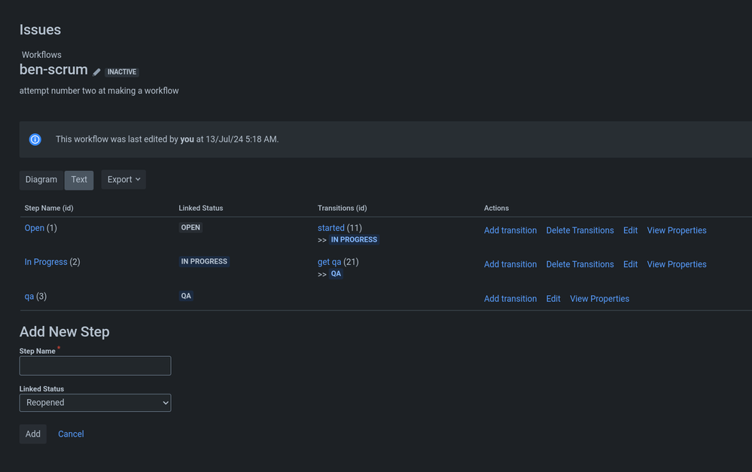Open the qa (3) step link
This screenshot has height=472, width=752.
[29, 297]
